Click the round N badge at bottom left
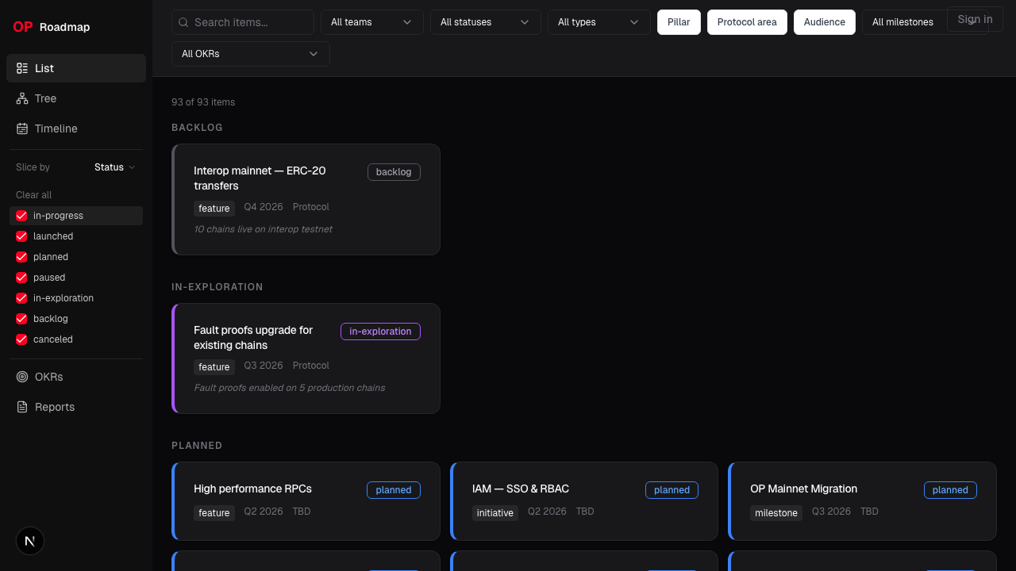 click(30, 541)
